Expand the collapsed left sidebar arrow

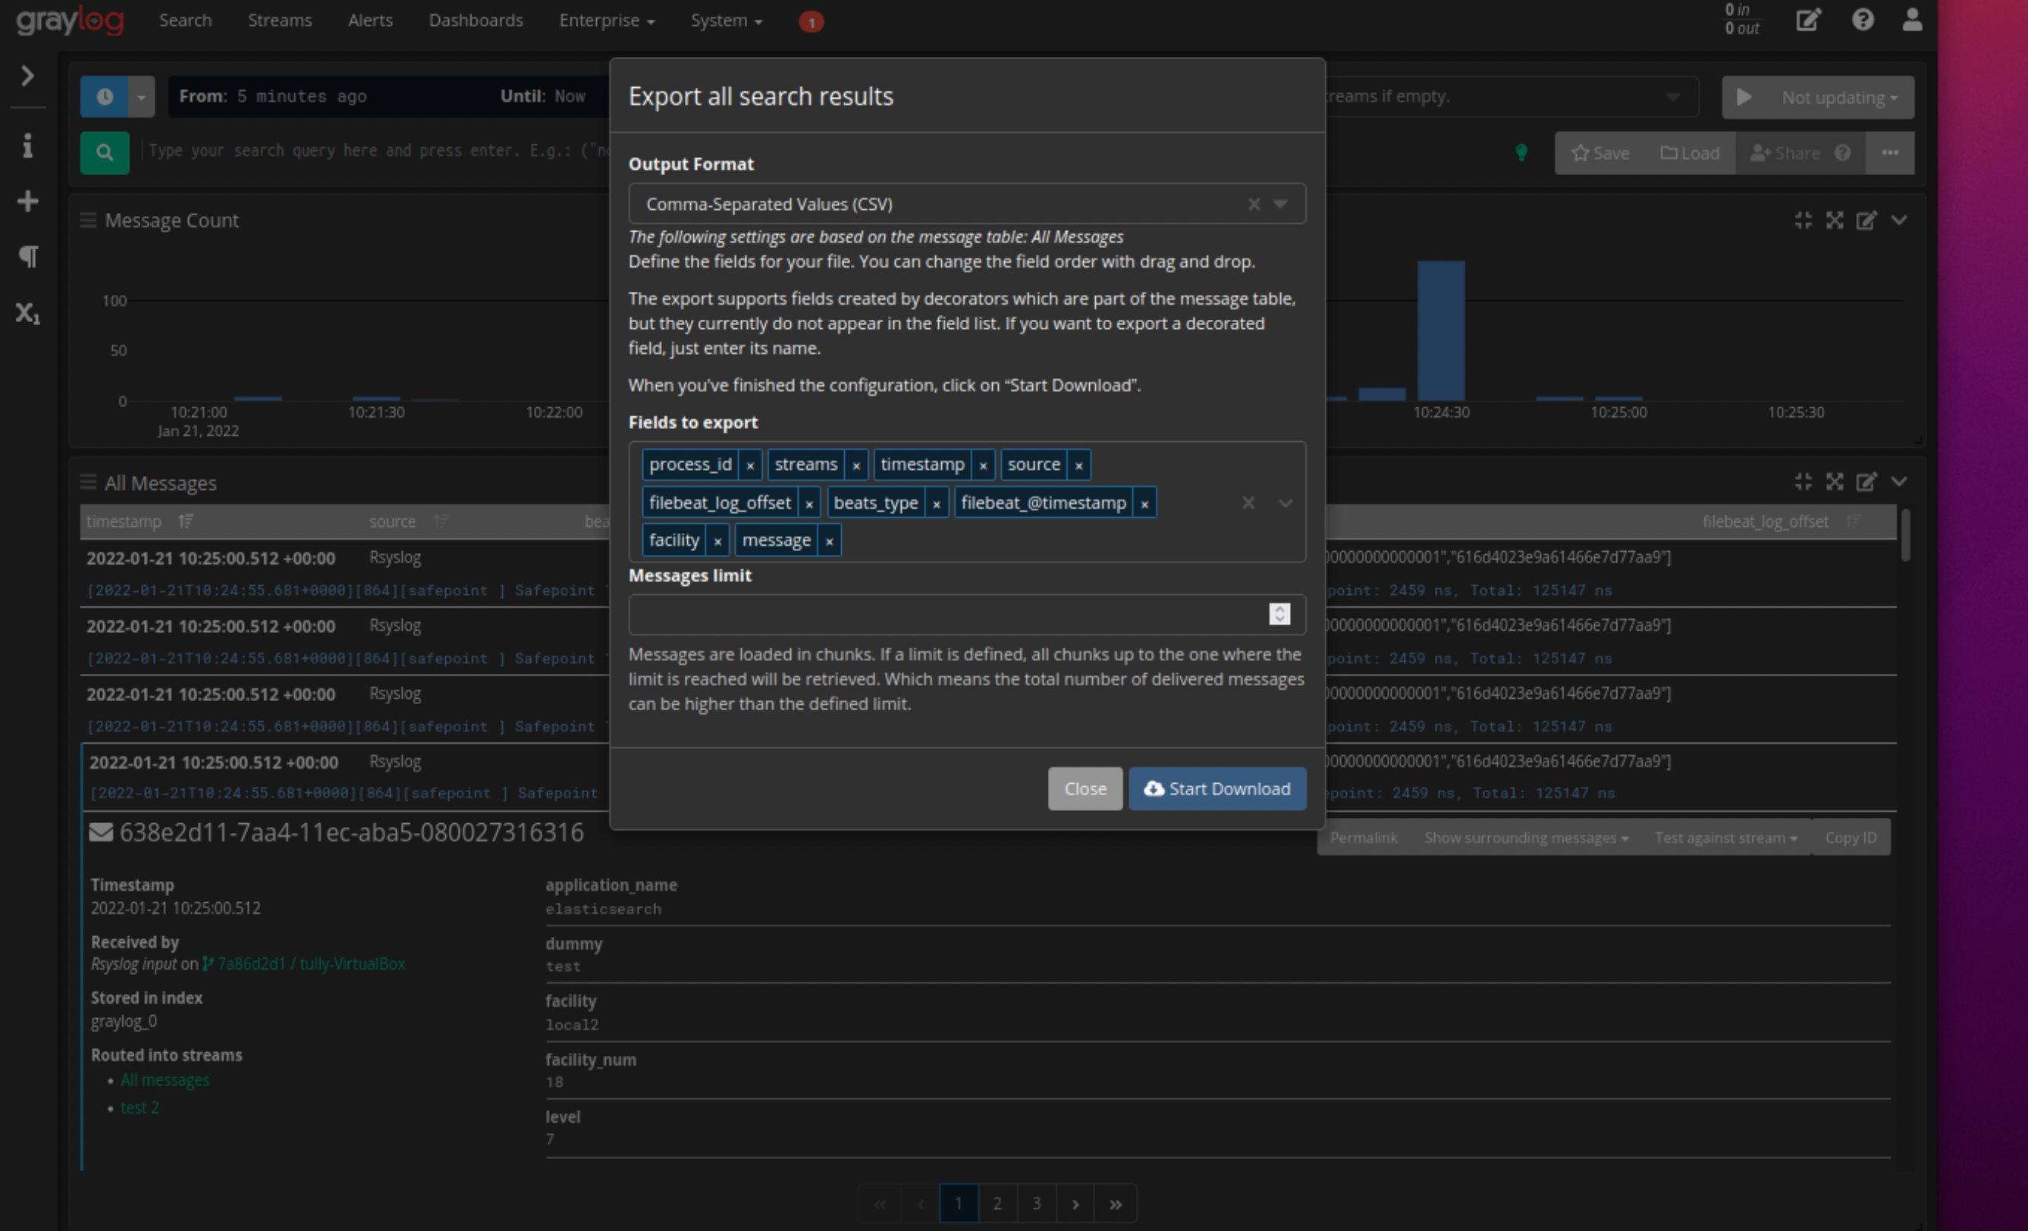[x=27, y=76]
